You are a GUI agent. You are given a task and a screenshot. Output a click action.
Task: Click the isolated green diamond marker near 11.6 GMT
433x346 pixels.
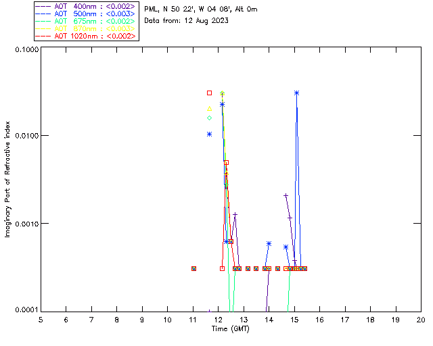coord(209,118)
